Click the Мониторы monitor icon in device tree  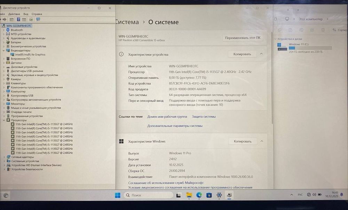click(8, 103)
